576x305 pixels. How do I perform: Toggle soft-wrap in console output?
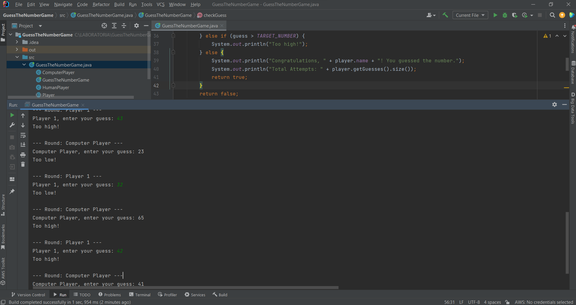[23, 135]
